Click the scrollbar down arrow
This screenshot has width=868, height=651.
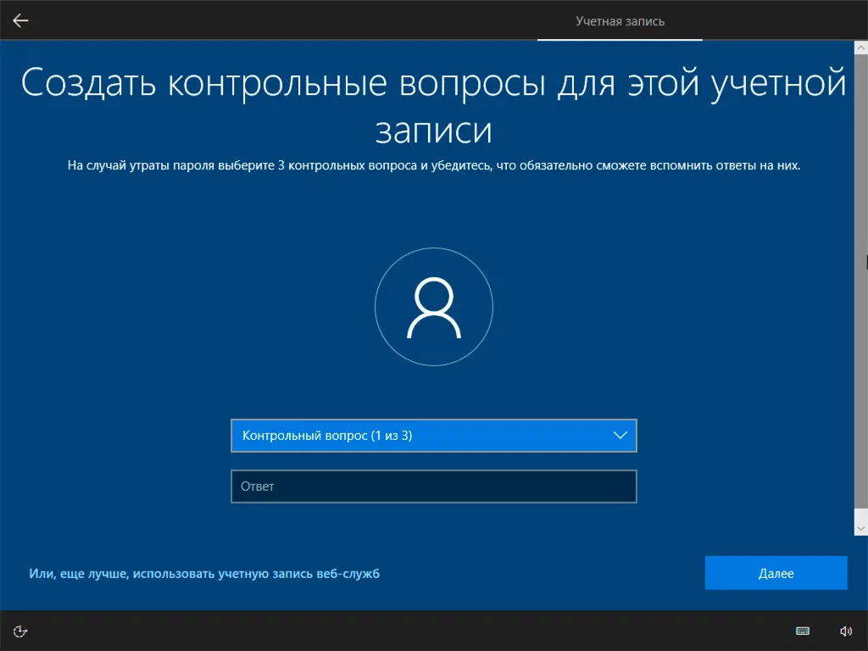click(861, 529)
